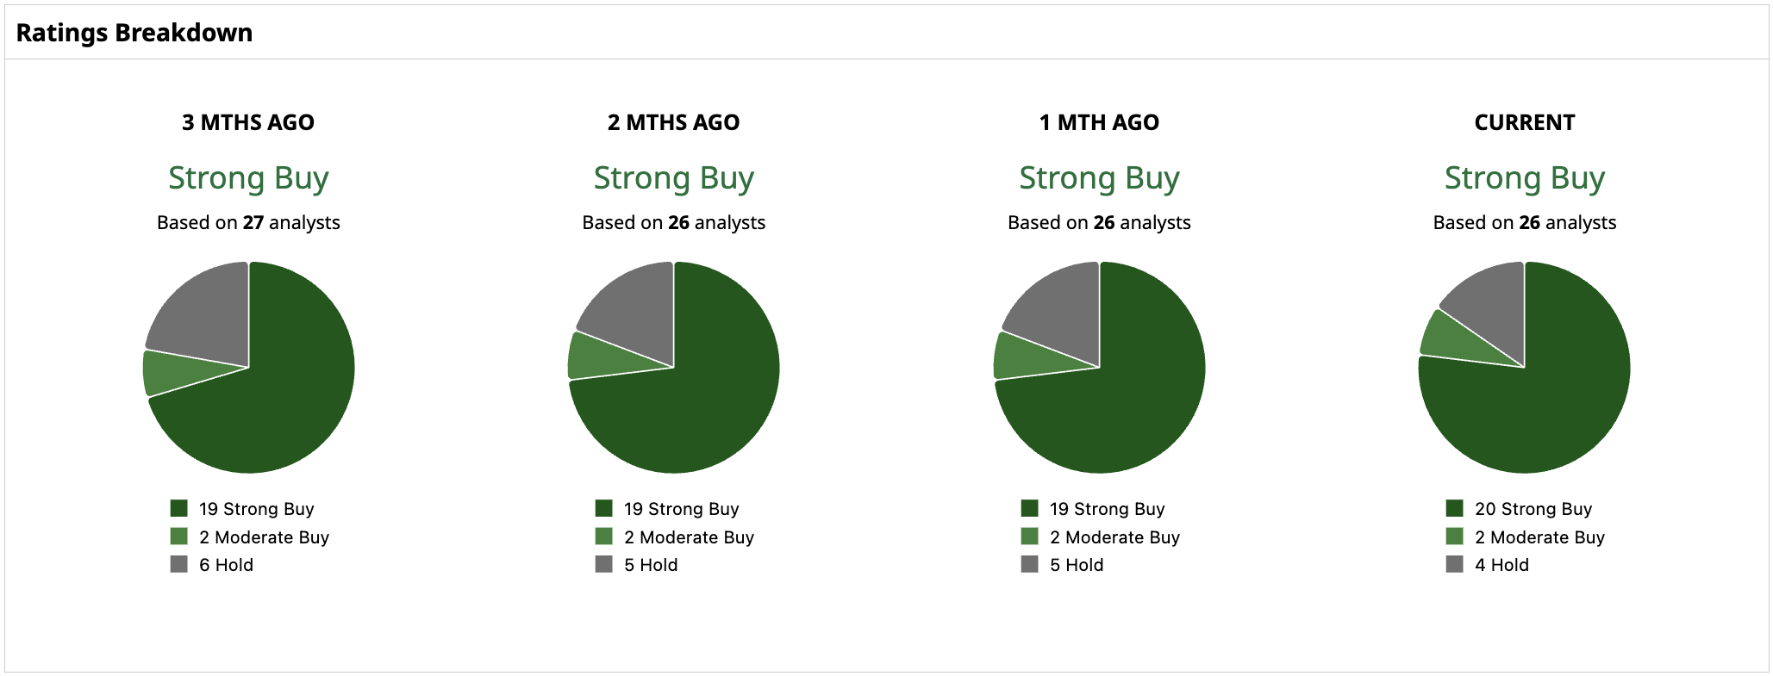This screenshot has height=676, width=1773.
Task: Click the dark green Strong Buy swatch under 3 MTHS AGO
Action: (x=178, y=508)
